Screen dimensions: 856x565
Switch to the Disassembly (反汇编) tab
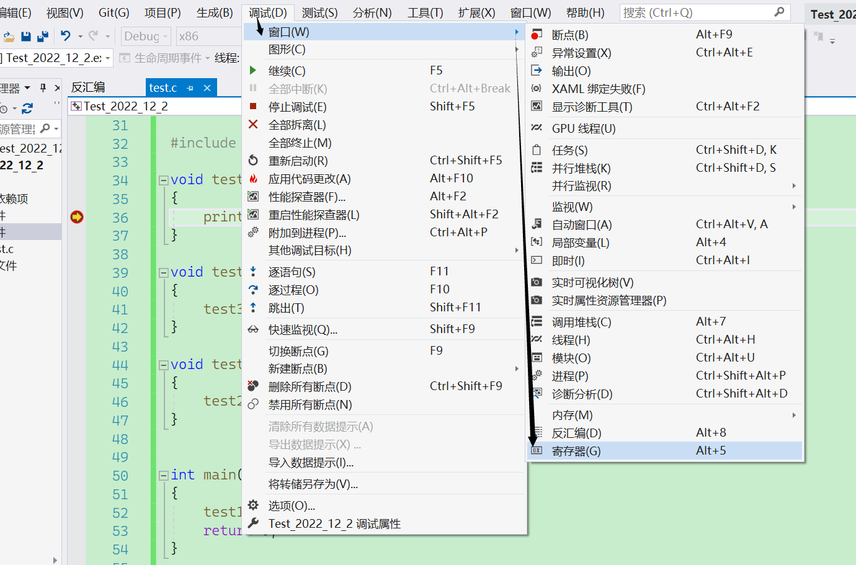pos(88,87)
